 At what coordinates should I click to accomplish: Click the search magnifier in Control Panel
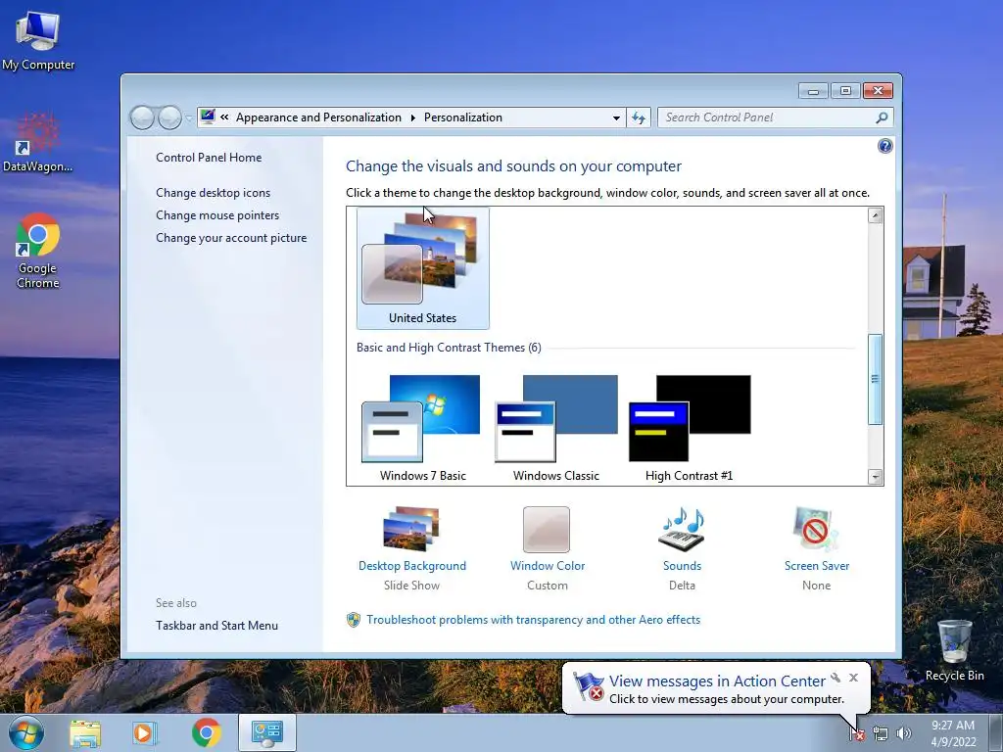tap(882, 117)
